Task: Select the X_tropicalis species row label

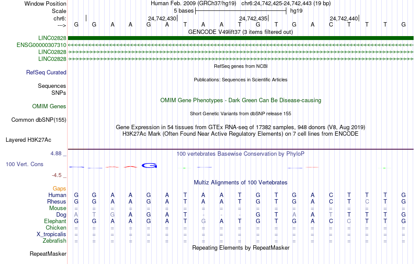Action: click(51, 234)
